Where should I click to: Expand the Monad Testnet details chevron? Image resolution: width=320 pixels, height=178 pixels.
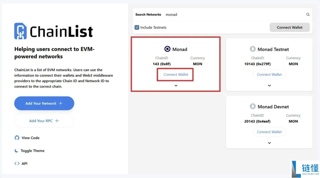tap(269, 85)
